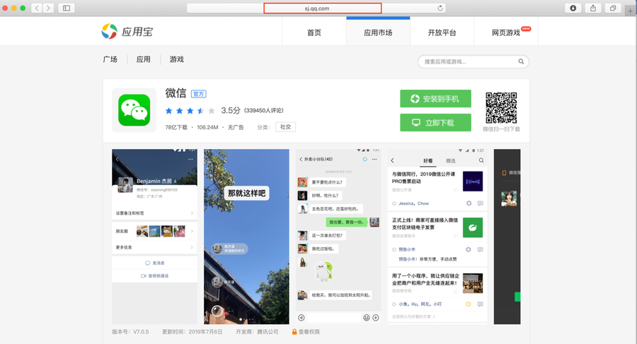The width and height of the screenshot is (637, 344).
Task: Open the 网页游戏 tab
Action: tap(505, 32)
